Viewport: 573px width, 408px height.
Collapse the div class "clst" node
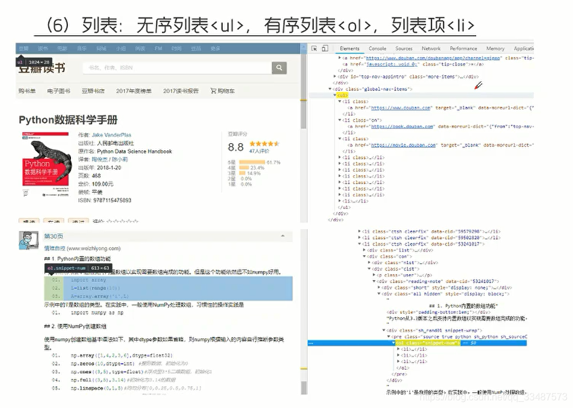[368, 269]
